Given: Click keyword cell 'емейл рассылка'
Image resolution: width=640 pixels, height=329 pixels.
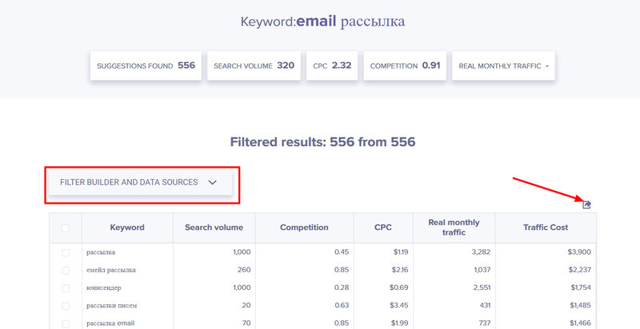Looking at the screenshot, I should [x=111, y=270].
